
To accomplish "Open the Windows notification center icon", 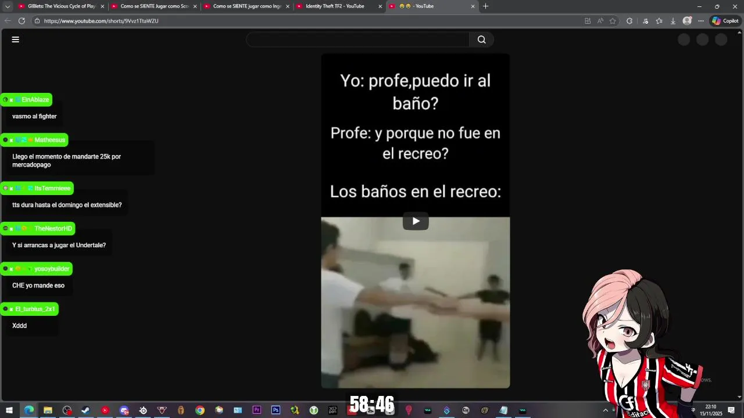I will [731, 410].
